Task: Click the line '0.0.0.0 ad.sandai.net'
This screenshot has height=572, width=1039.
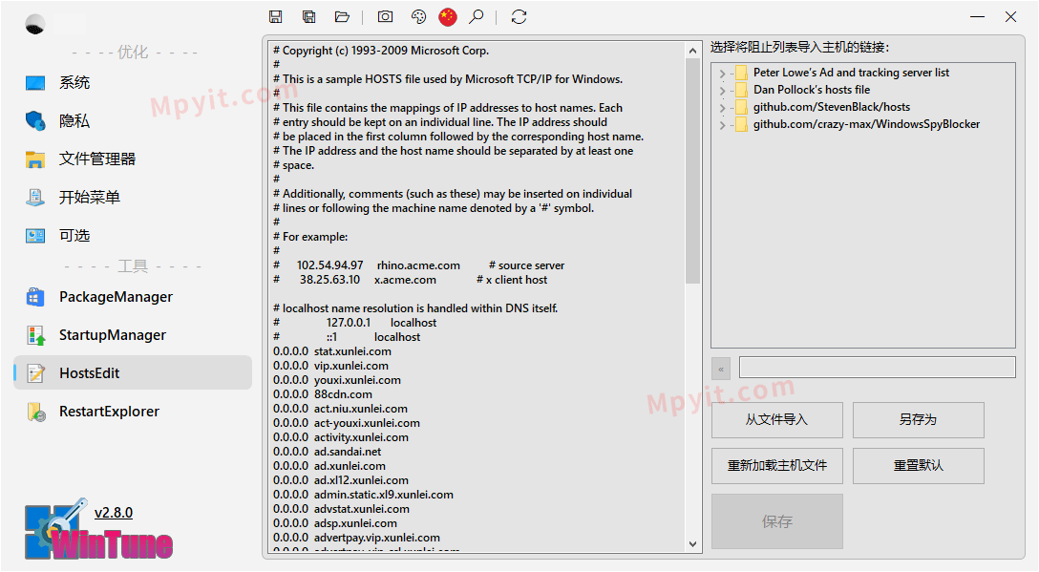Action: pos(328,452)
